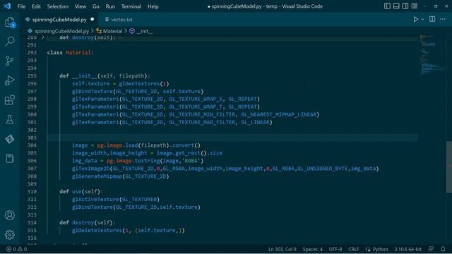
Task: Open the Customize Layout control
Action: 415,6
